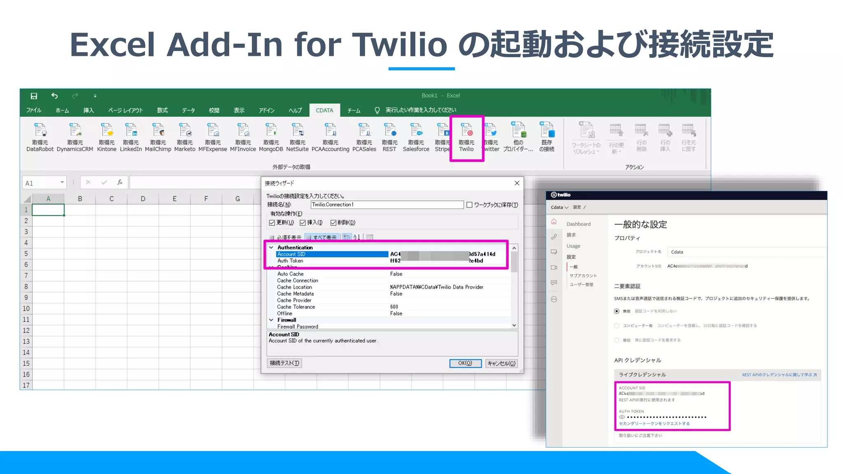
Task: Click scrollbar down arrow in property grid
Action: click(x=514, y=325)
